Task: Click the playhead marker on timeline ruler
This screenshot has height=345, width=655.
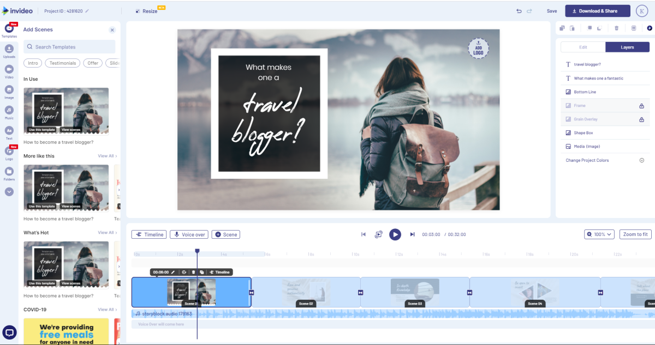Action: (x=197, y=251)
